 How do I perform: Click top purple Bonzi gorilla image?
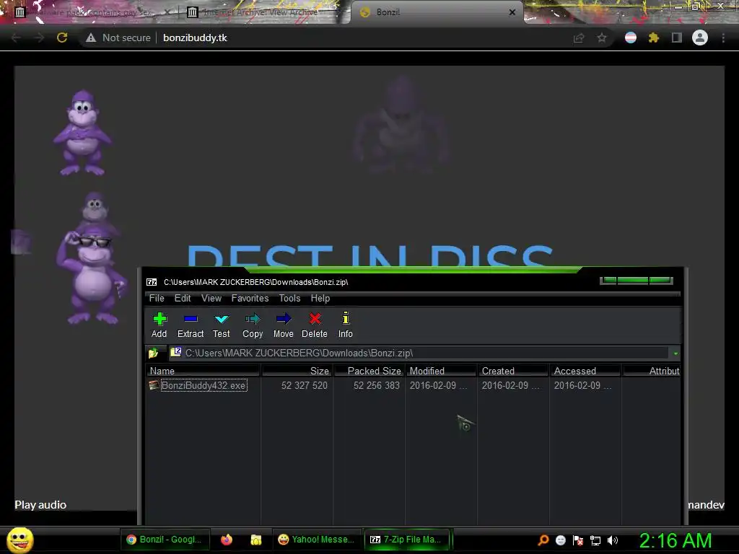pos(82,133)
